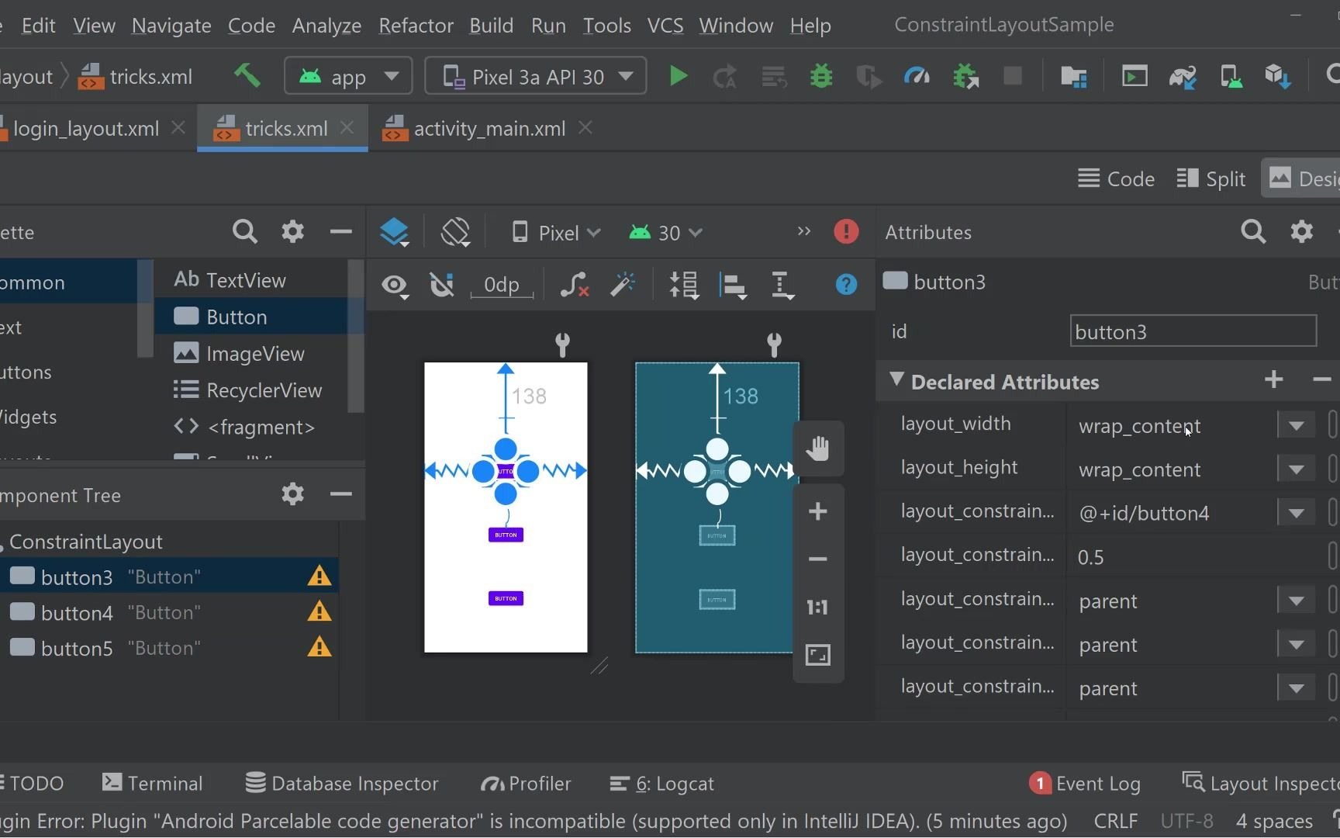Click the green Run app button
Image resolution: width=1340 pixels, height=838 pixels.
click(678, 76)
